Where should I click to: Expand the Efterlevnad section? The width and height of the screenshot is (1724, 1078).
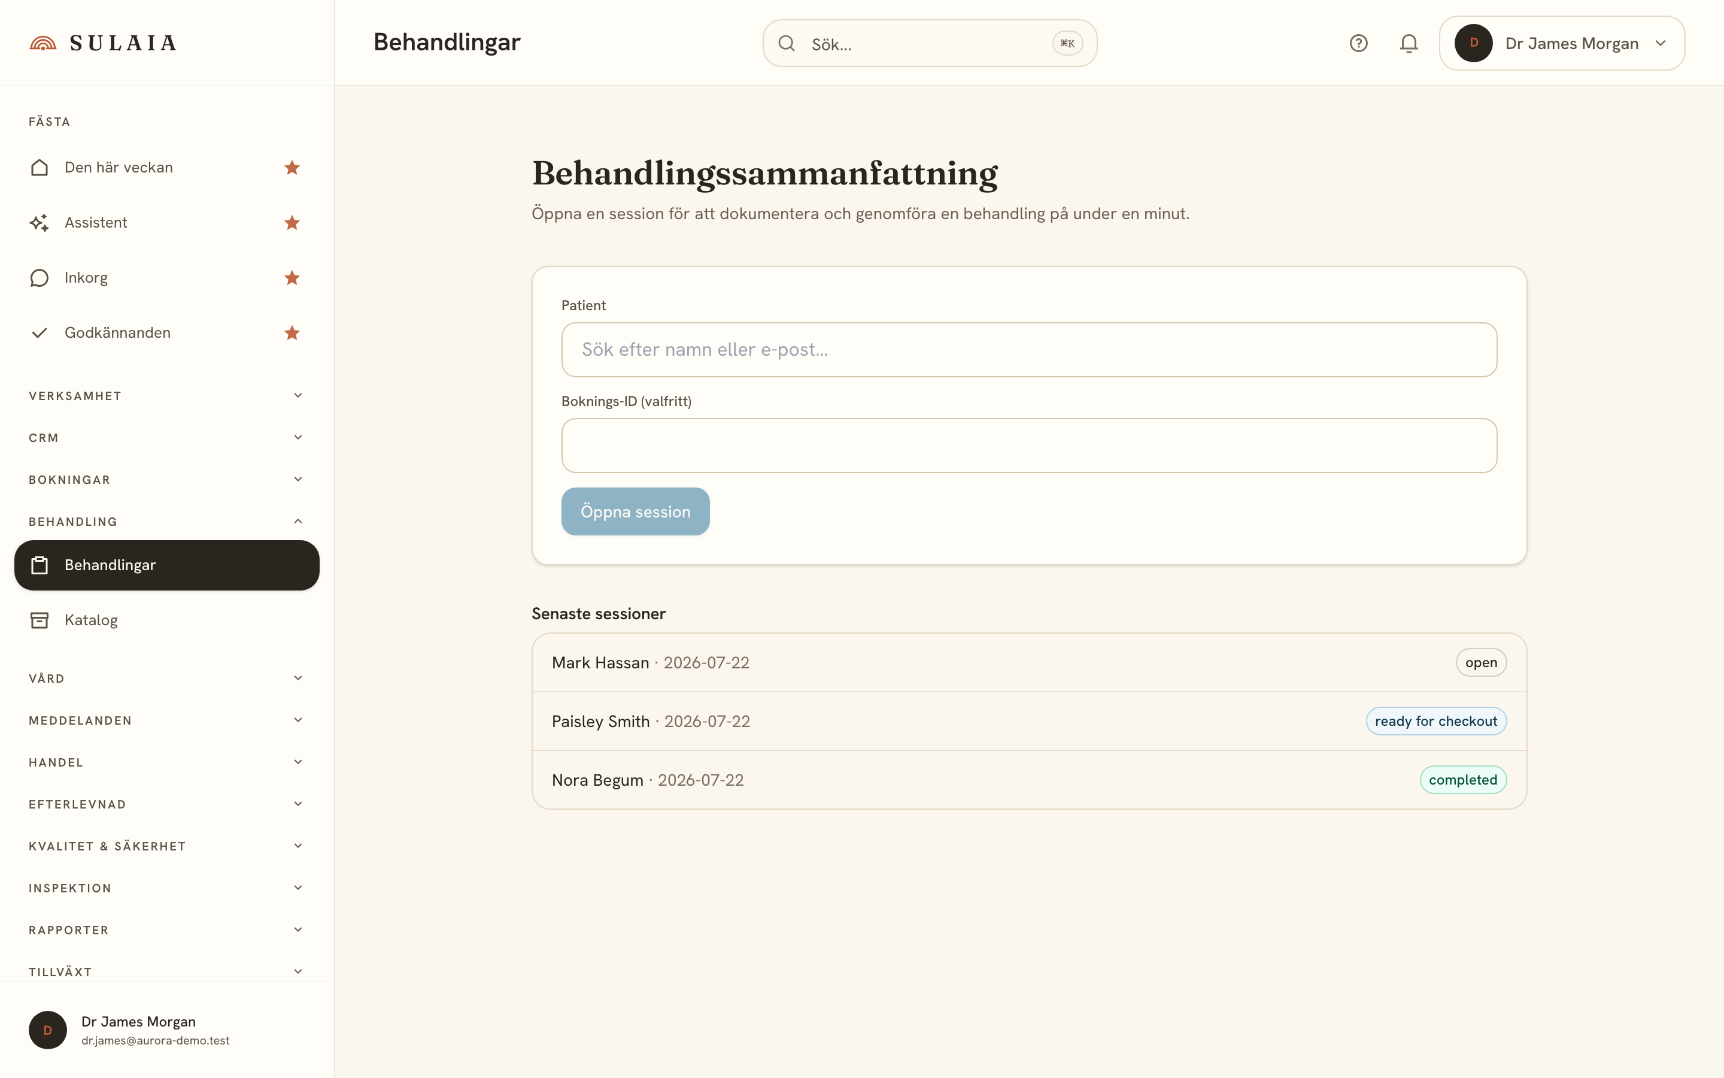[x=166, y=804]
